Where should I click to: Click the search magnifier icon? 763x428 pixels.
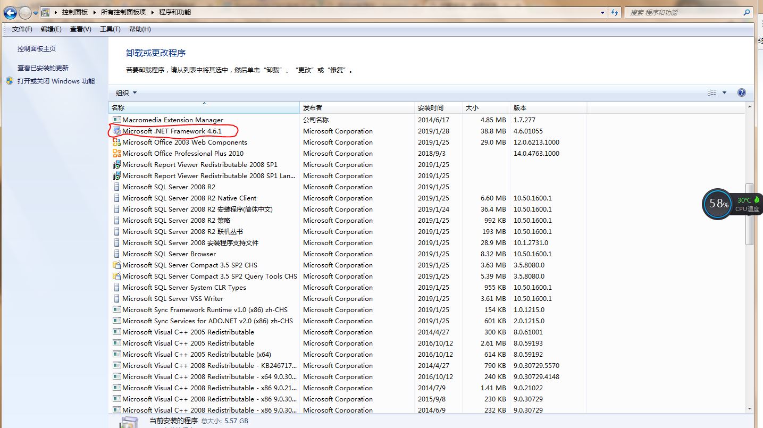[746, 12]
